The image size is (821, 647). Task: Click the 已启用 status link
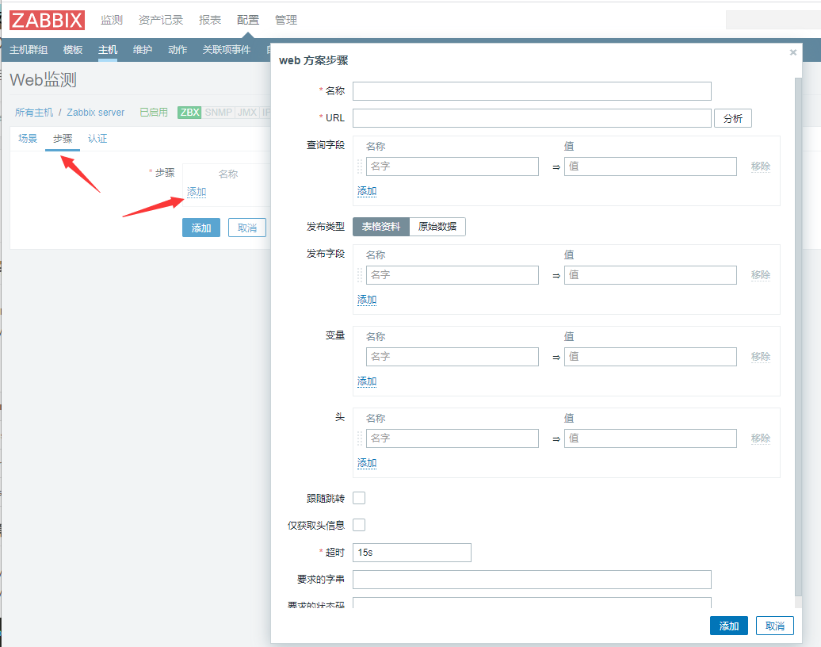point(154,112)
